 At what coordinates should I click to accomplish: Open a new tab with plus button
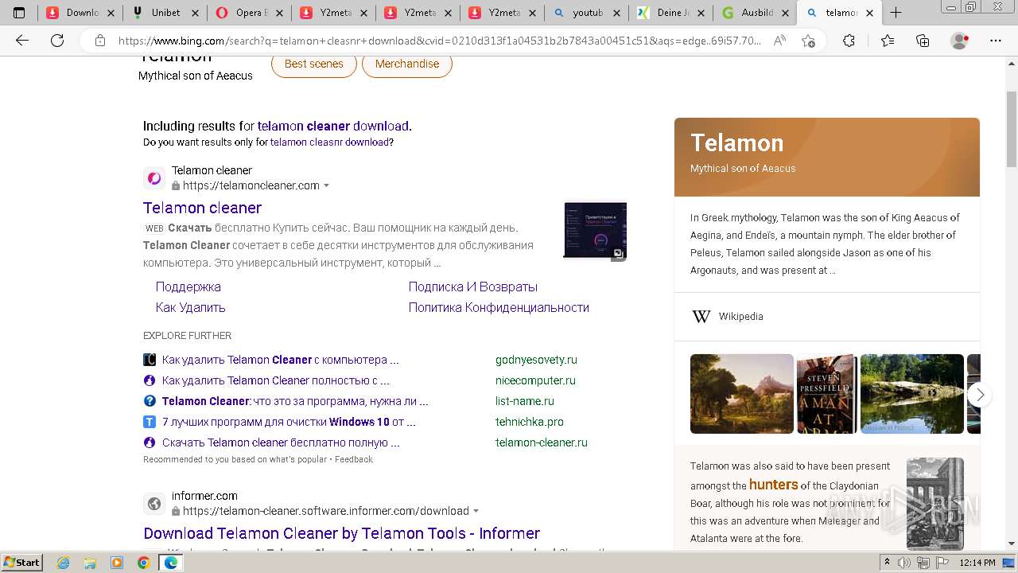coord(896,12)
